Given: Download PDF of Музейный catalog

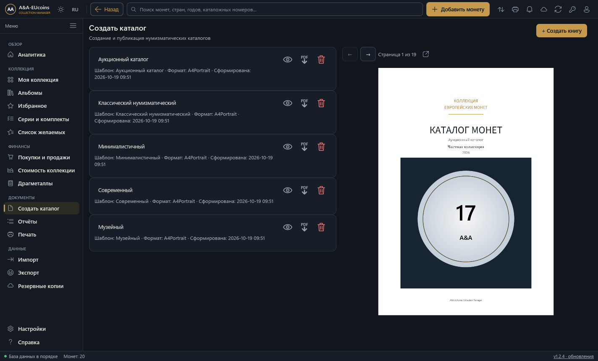Looking at the screenshot, I should [x=304, y=227].
